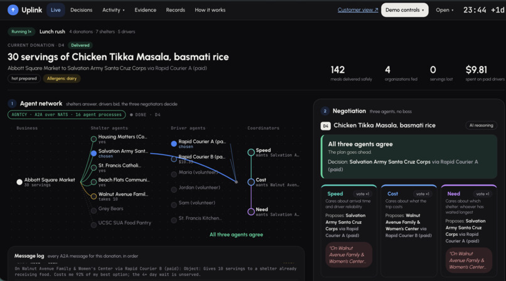This screenshot has width=506, height=281.
Task: Click the 142 meals delivered safely stat
Action: tap(351, 73)
